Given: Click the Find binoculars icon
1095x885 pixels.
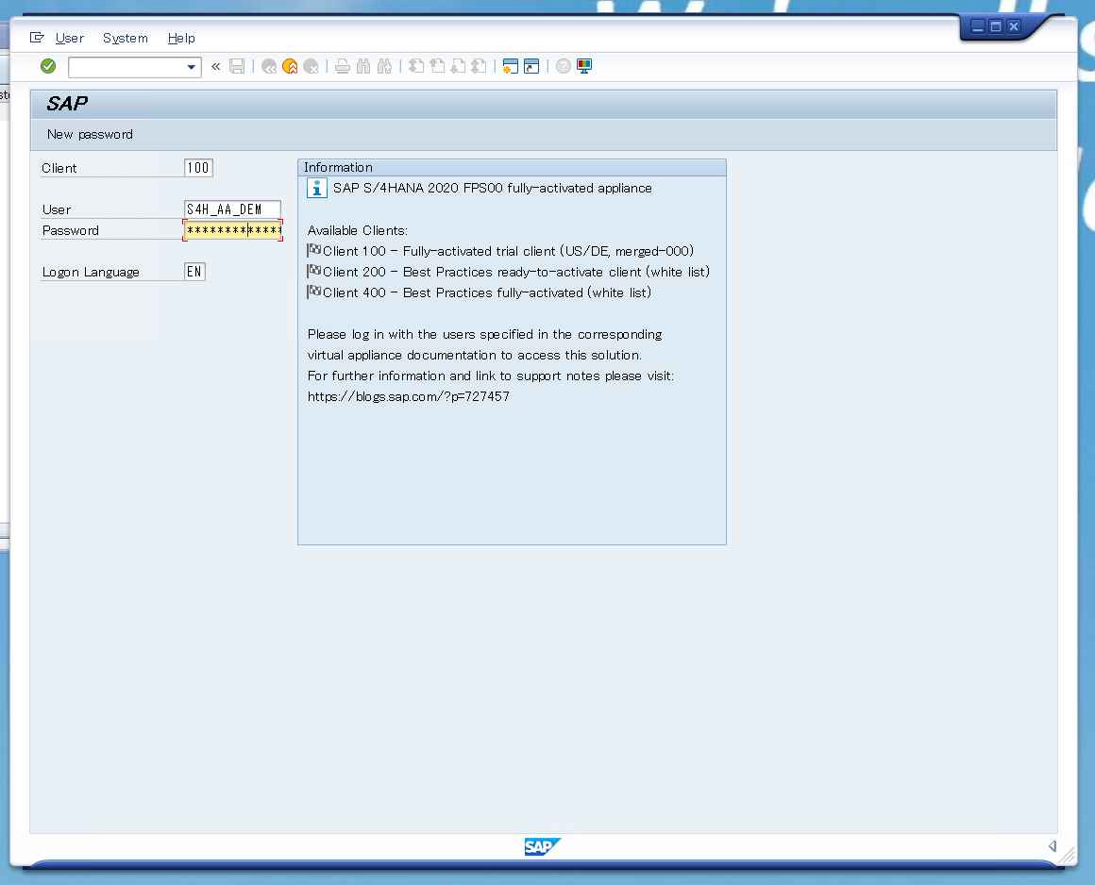Looking at the screenshot, I should pyautogui.click(x=363, y=66).
